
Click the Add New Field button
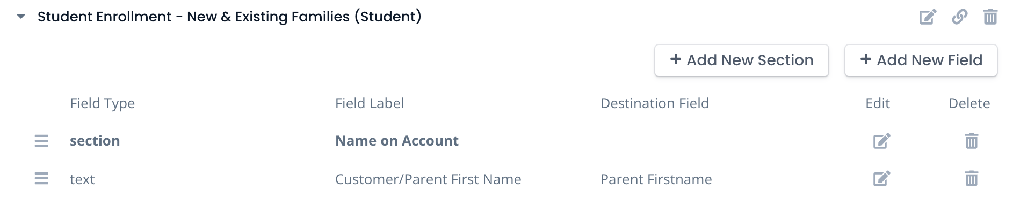(921, 60)
